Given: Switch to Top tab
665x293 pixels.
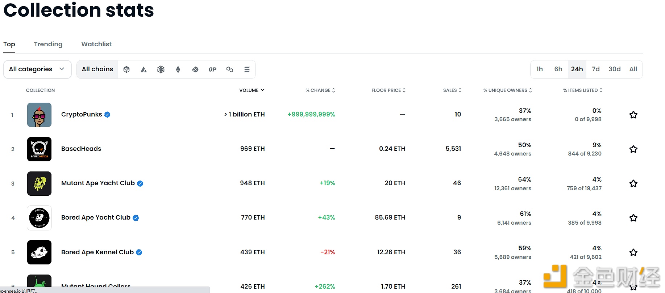Looking at the screenshot, I should coord(9,44).
